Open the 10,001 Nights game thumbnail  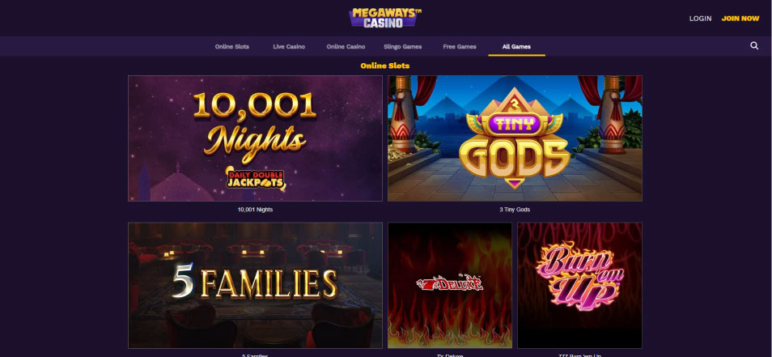(x=255, y=138)
